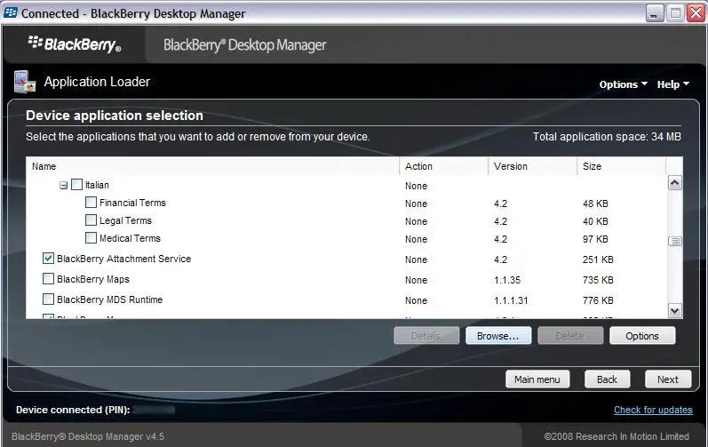The height and width of the screenshot is (447, 708).
Task: Select the BlackBerry MDS Runtime label
Action: [x=110, y=299]
